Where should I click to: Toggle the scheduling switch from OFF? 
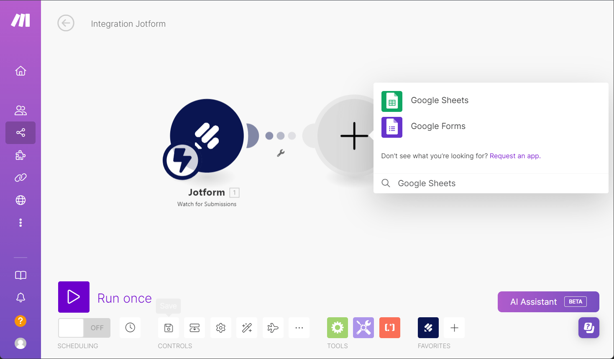click(x=84, y=328)
